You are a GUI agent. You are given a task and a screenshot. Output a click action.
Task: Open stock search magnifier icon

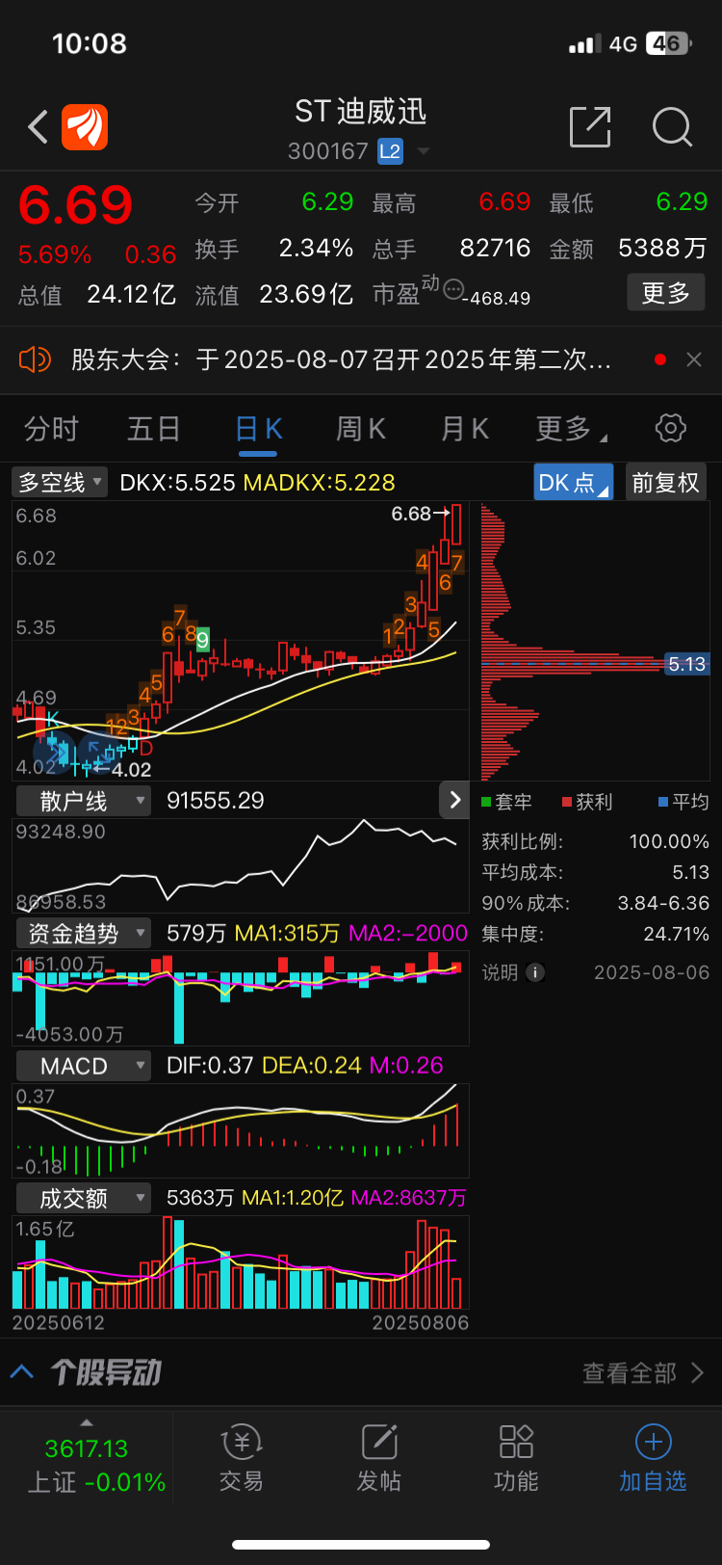click(672, 127)
